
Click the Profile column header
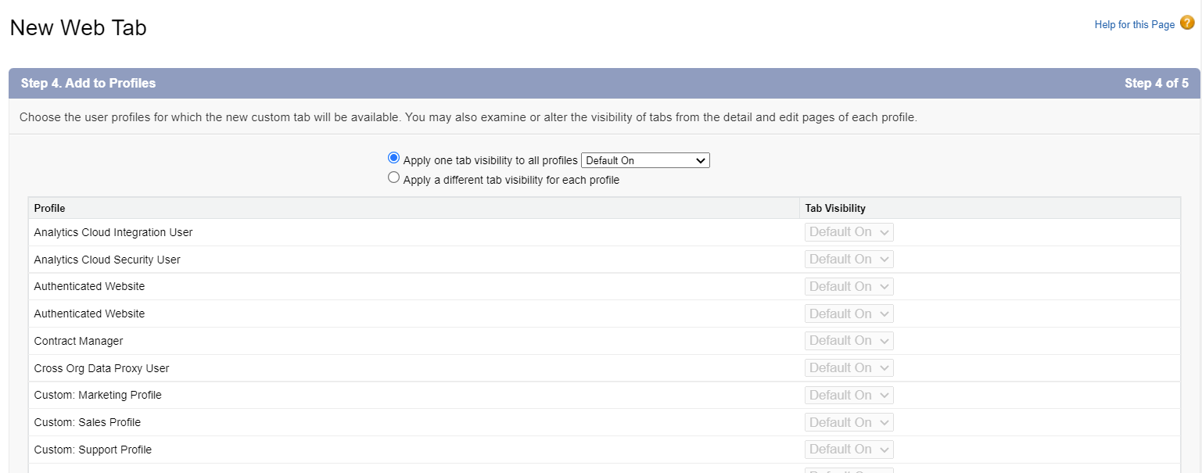click(50, 209)
